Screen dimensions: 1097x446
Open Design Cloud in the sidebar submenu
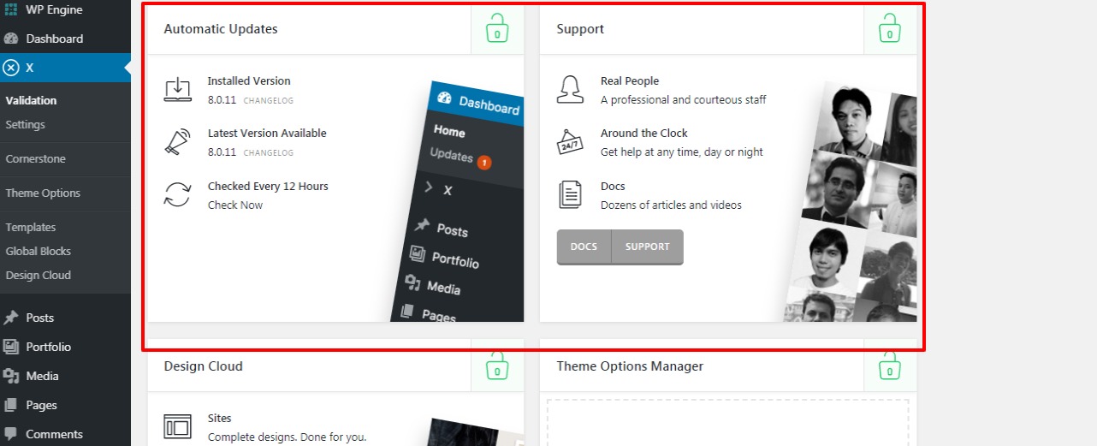[38, 275]
